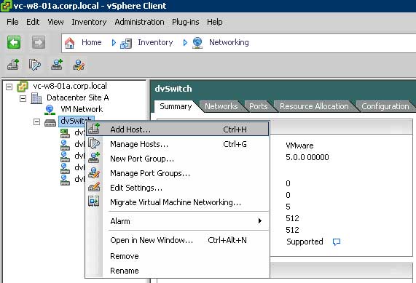416x283 pixels.
Task: Click the Manage Hosts icon in context menu
Action: [x=94, y=143]
